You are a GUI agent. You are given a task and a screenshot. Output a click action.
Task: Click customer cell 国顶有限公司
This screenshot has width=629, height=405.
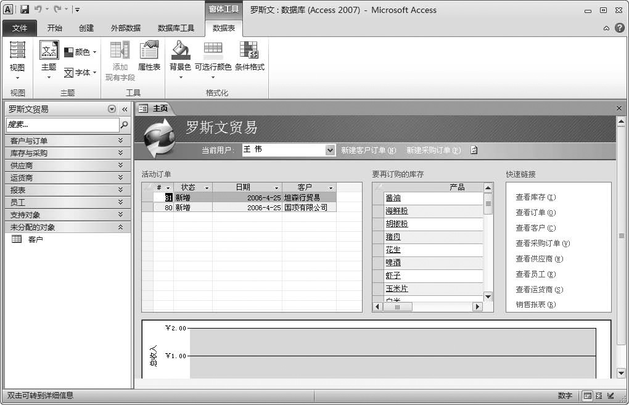click(x=309, y=208)
